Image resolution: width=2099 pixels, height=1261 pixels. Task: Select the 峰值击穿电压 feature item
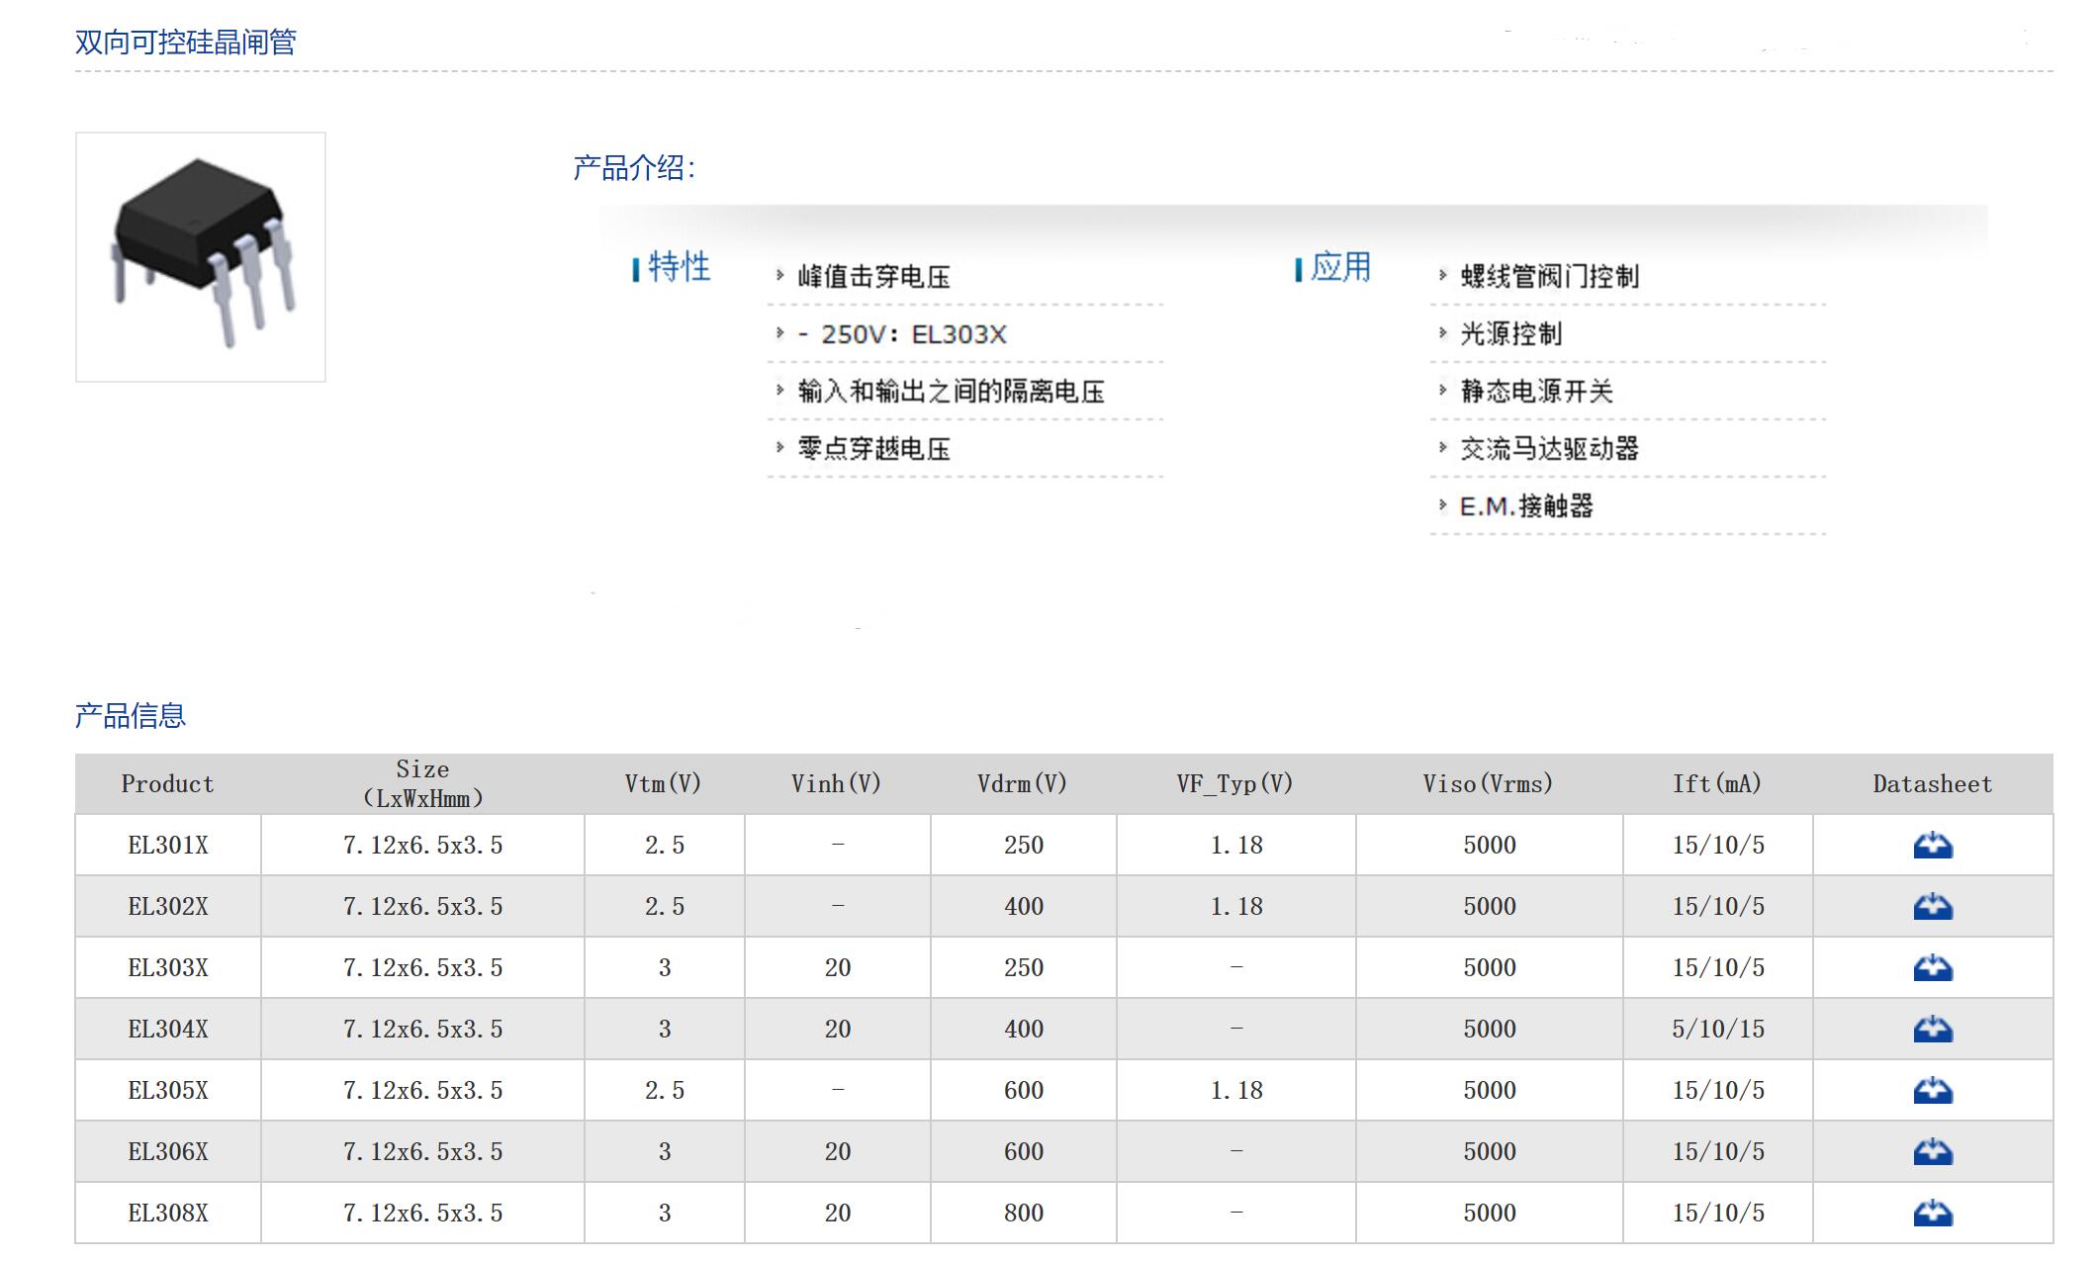tap(873, 277)
